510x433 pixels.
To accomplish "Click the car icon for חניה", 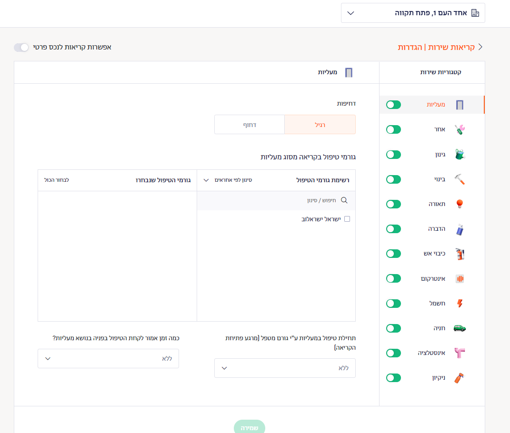I will [460, 328].
